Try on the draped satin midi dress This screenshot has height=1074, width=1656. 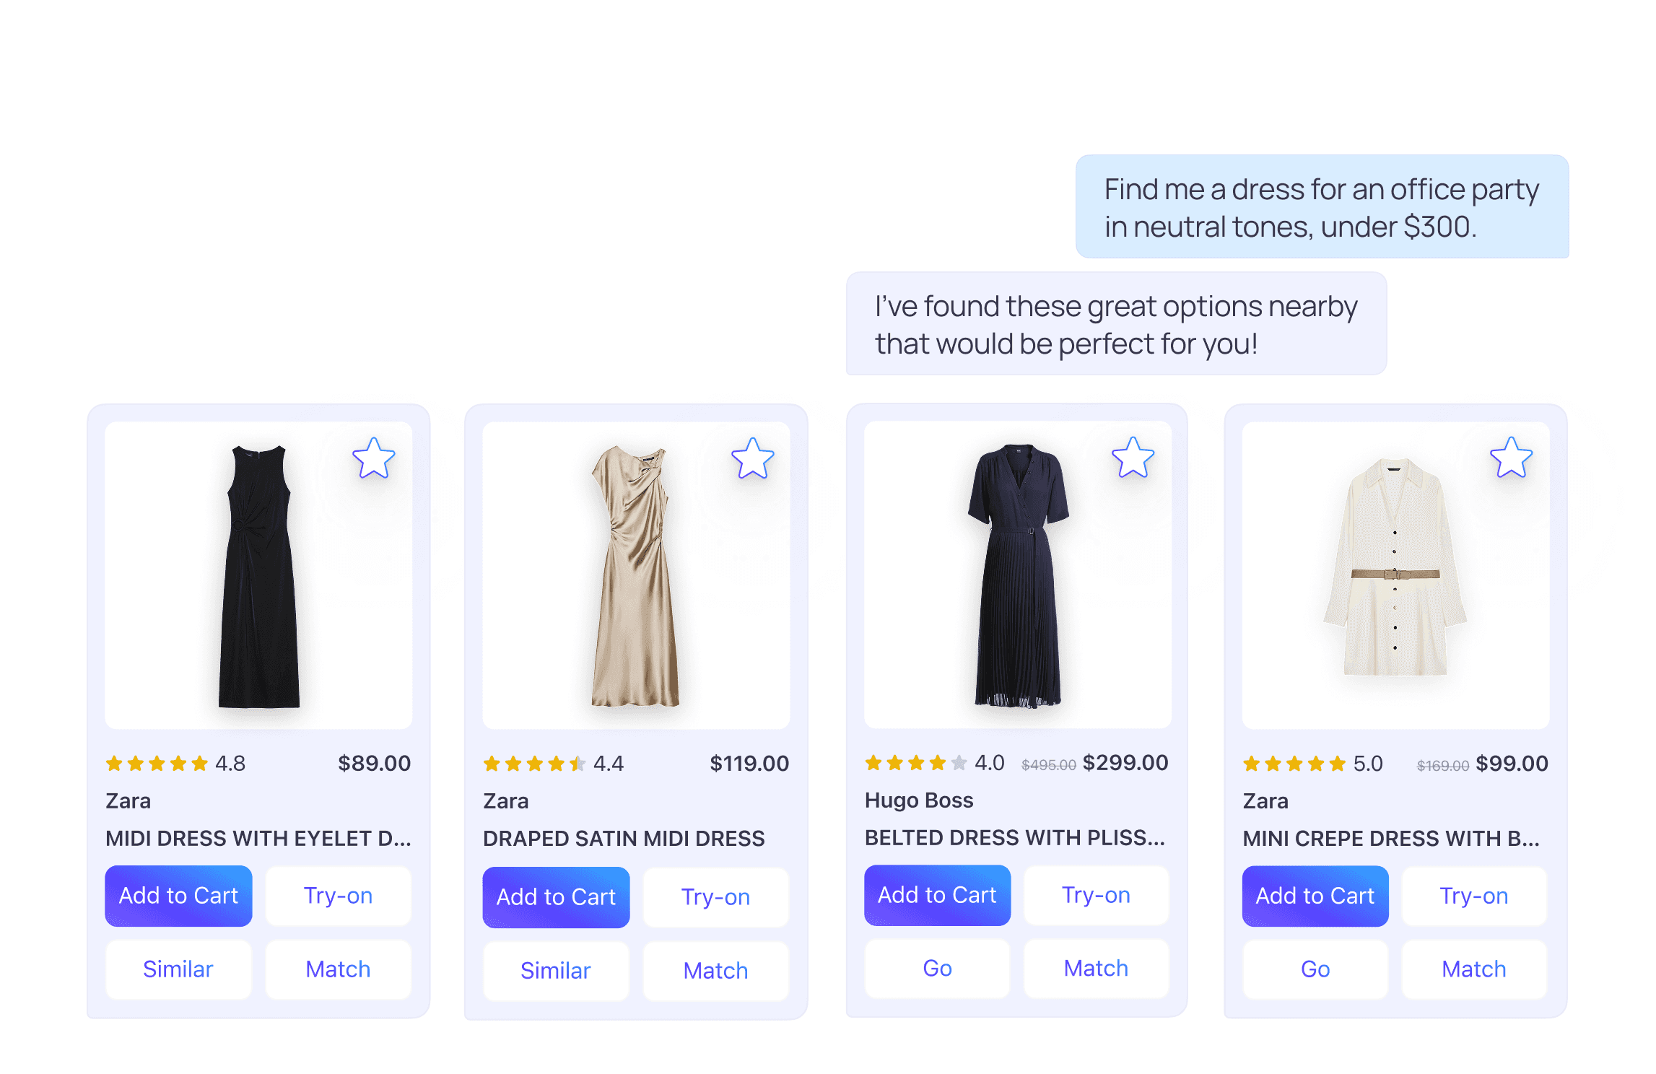pos(716,897)
